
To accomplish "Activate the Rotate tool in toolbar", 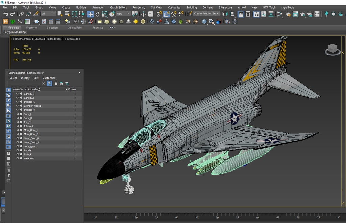I will (97, 14).
